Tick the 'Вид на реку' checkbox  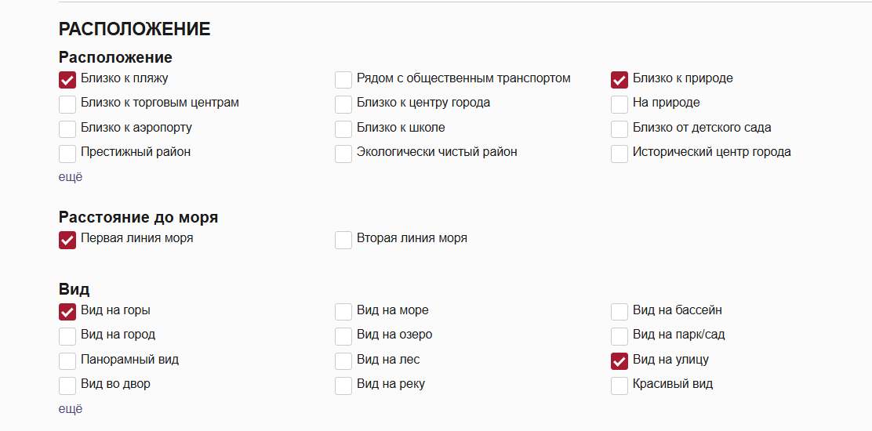click(343, 386)
